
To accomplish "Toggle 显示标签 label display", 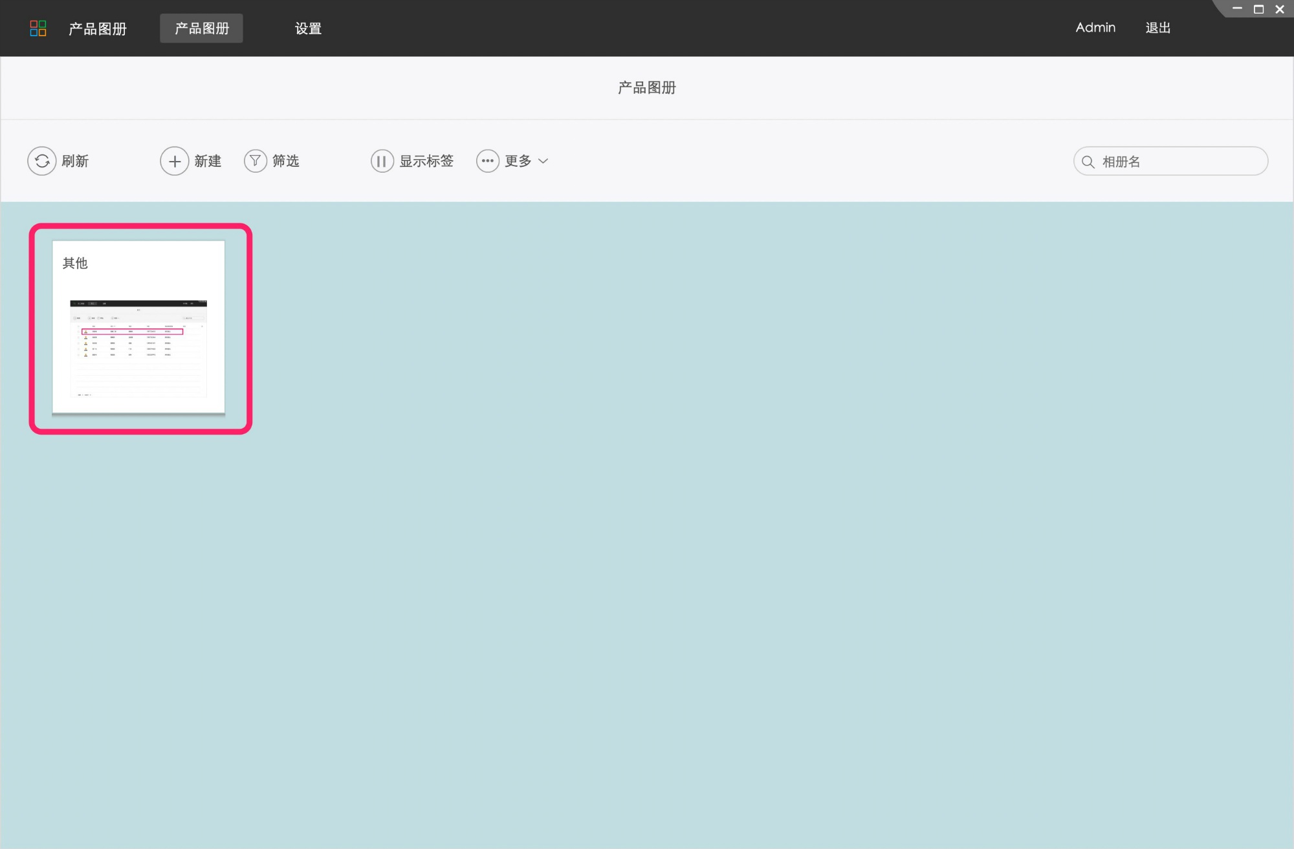I will [426, 161].
